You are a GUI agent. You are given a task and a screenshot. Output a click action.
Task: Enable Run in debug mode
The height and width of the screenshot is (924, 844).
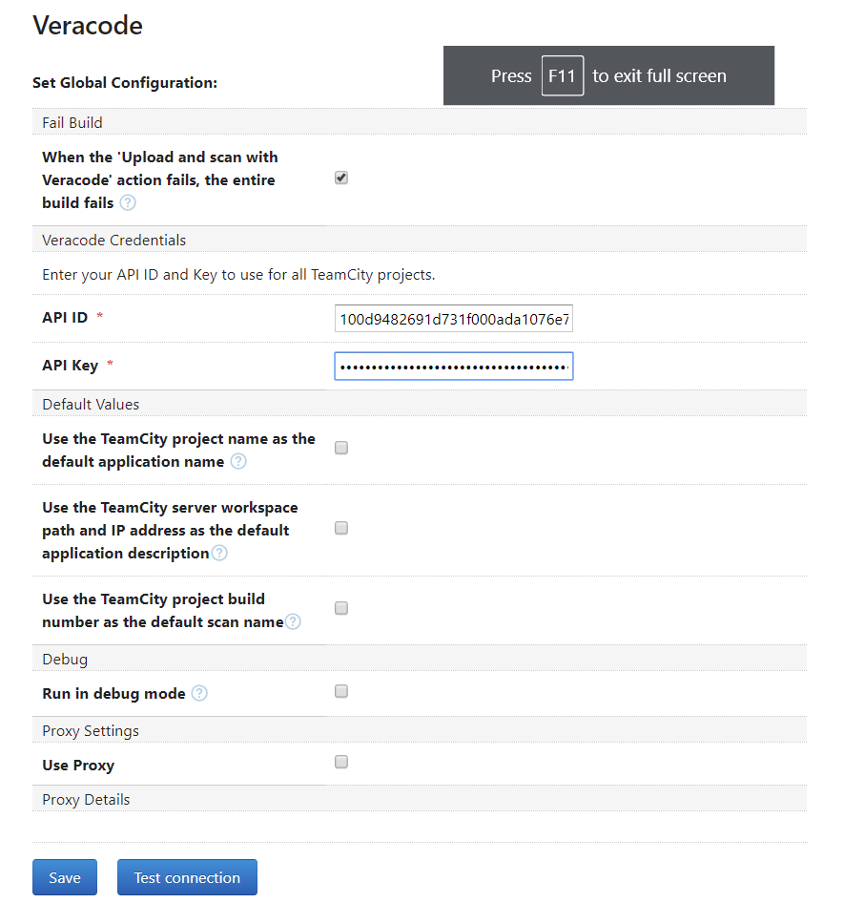[x=340, y=691]
